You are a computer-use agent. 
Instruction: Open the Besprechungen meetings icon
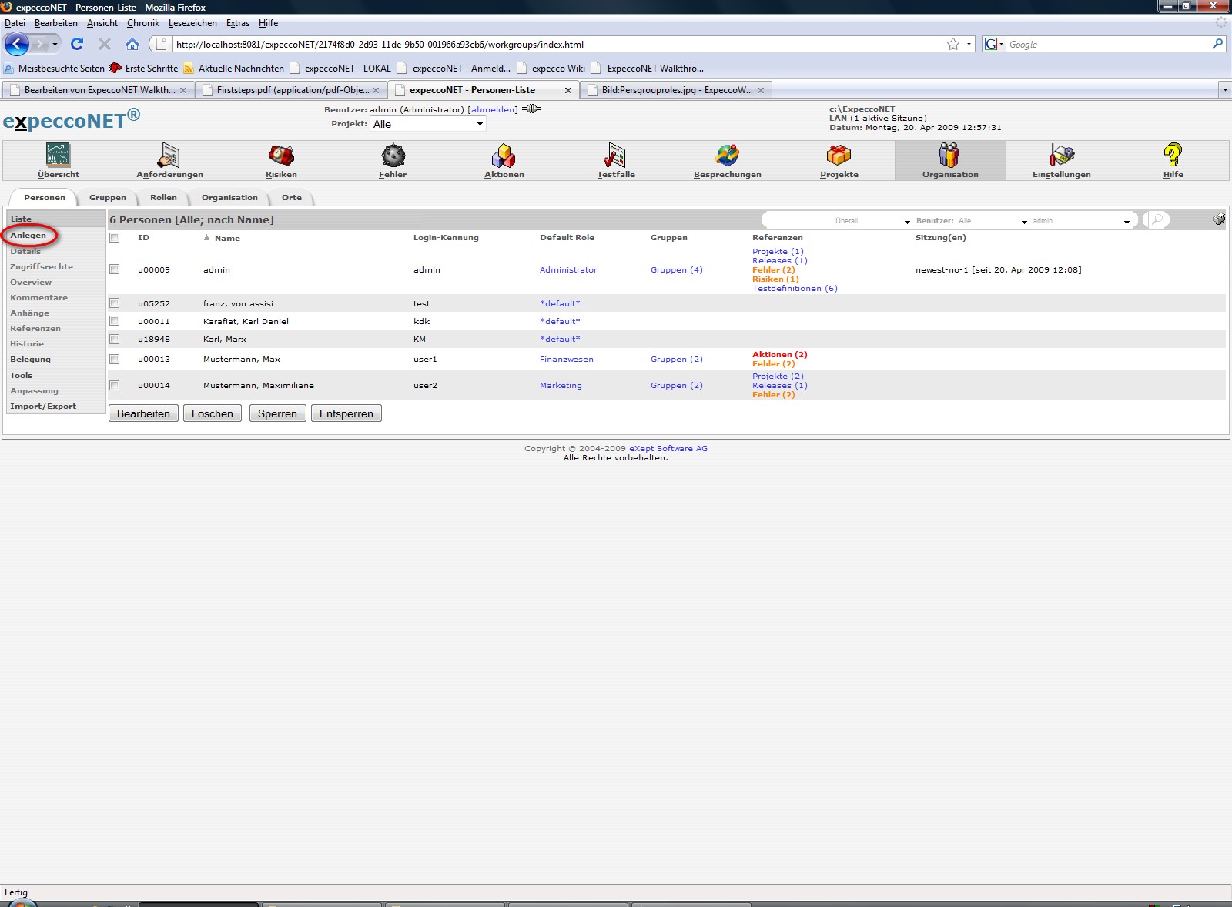pyautogui.click(x=727, y=156)
